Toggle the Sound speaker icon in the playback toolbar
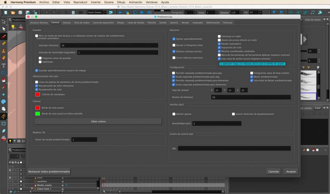The height and width of the screenshot is (194, 330). [142, 13]
